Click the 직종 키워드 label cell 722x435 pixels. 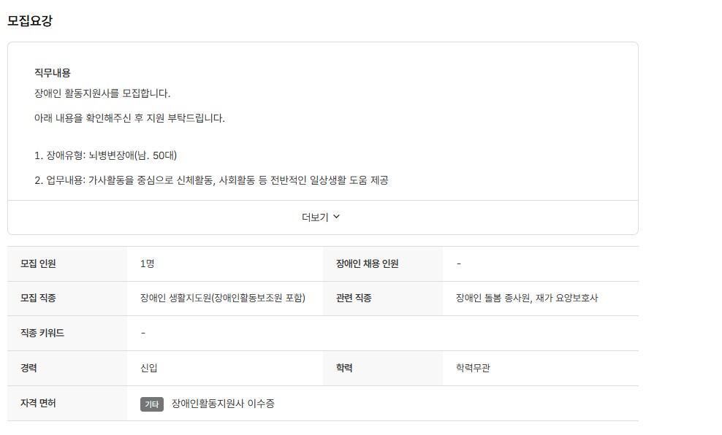coord(42,333)
